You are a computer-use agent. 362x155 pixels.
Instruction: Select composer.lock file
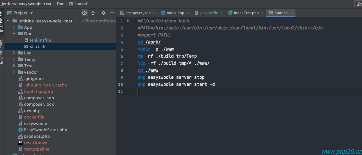tap(39, 104)
